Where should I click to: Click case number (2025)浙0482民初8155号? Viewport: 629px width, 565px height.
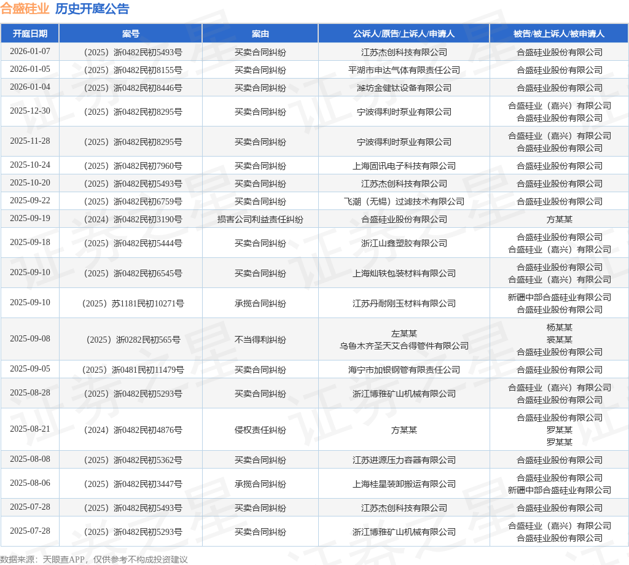[133, 70]
